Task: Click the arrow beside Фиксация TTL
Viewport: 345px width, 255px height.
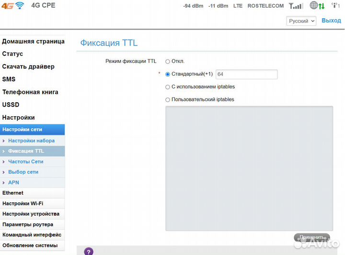Action: point(3,151)
